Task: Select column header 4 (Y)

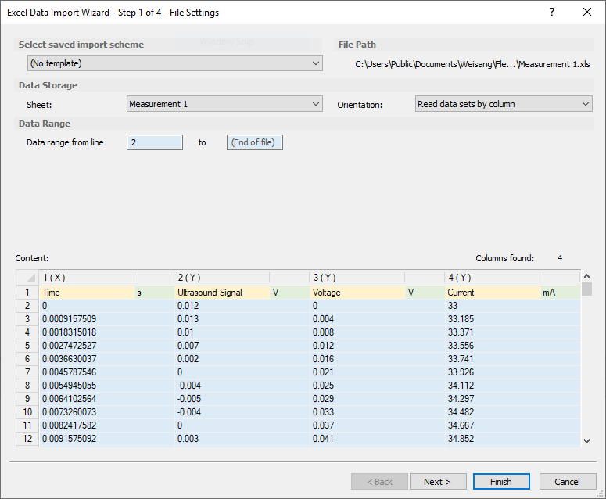Action: pyautogui.click(x=492, y=278)
